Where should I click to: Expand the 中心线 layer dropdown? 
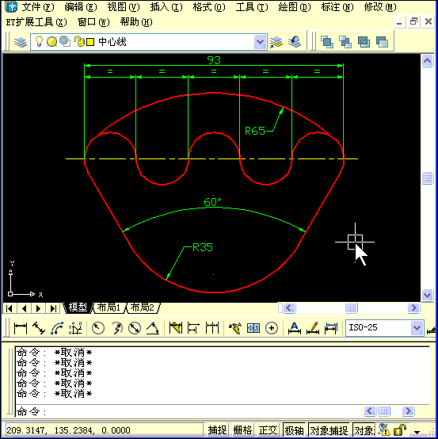[x=260, y=42]
